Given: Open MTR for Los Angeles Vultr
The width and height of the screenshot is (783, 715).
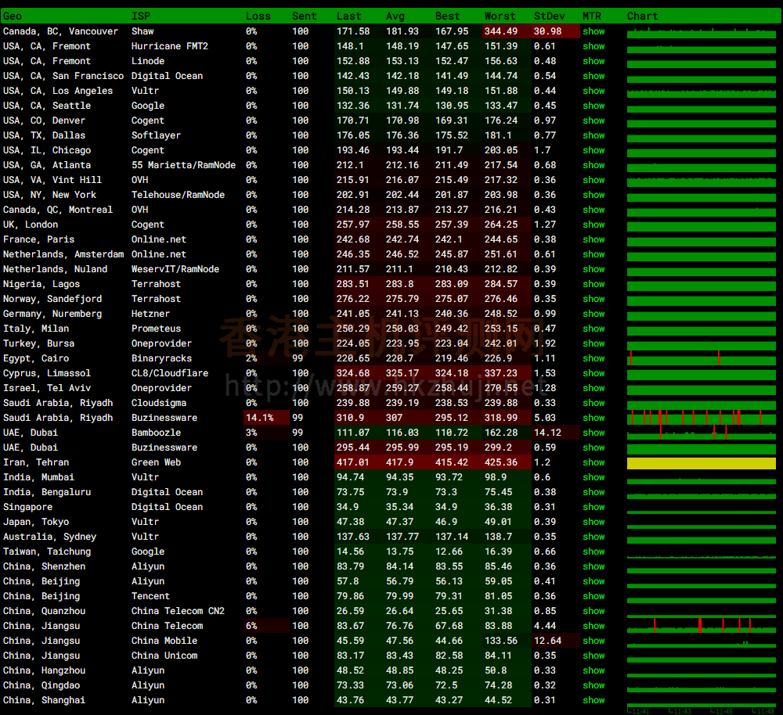Looking at the screenshot, I should click(594, 91).
